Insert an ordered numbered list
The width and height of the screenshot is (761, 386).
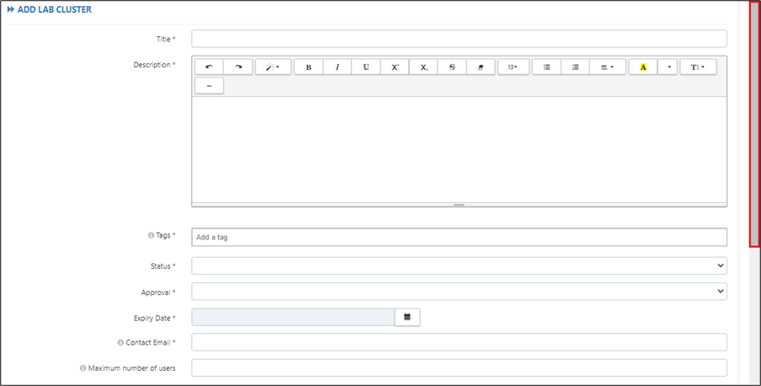point(575,67)
